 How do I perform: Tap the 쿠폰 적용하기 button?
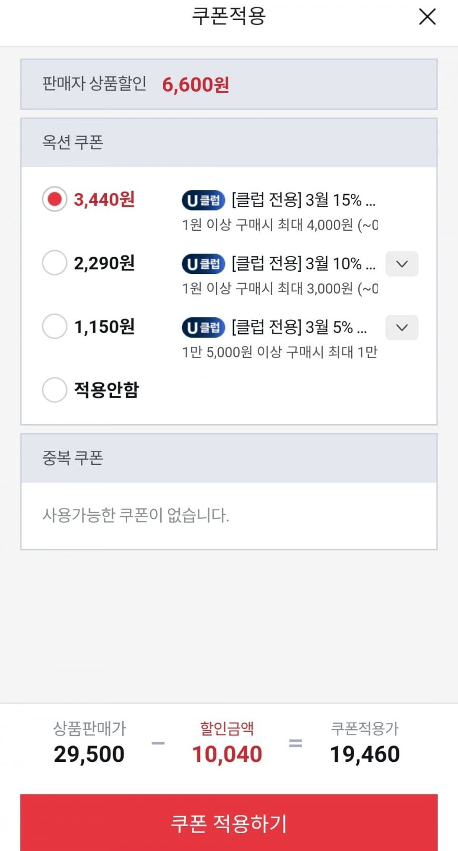229,822
